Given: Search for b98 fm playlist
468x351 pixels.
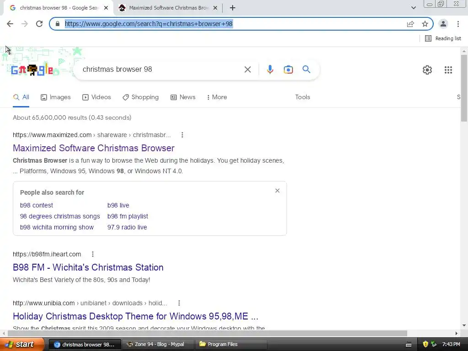Looking at the screenshot, I should (x=128, y=216).
